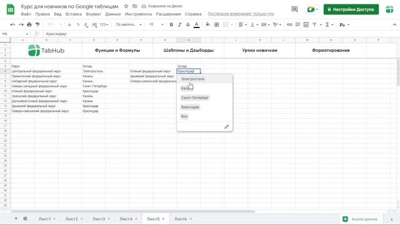Open the zoom level dropdown
The width and height of the screenshot is (400, 225).
pos(54,25)
